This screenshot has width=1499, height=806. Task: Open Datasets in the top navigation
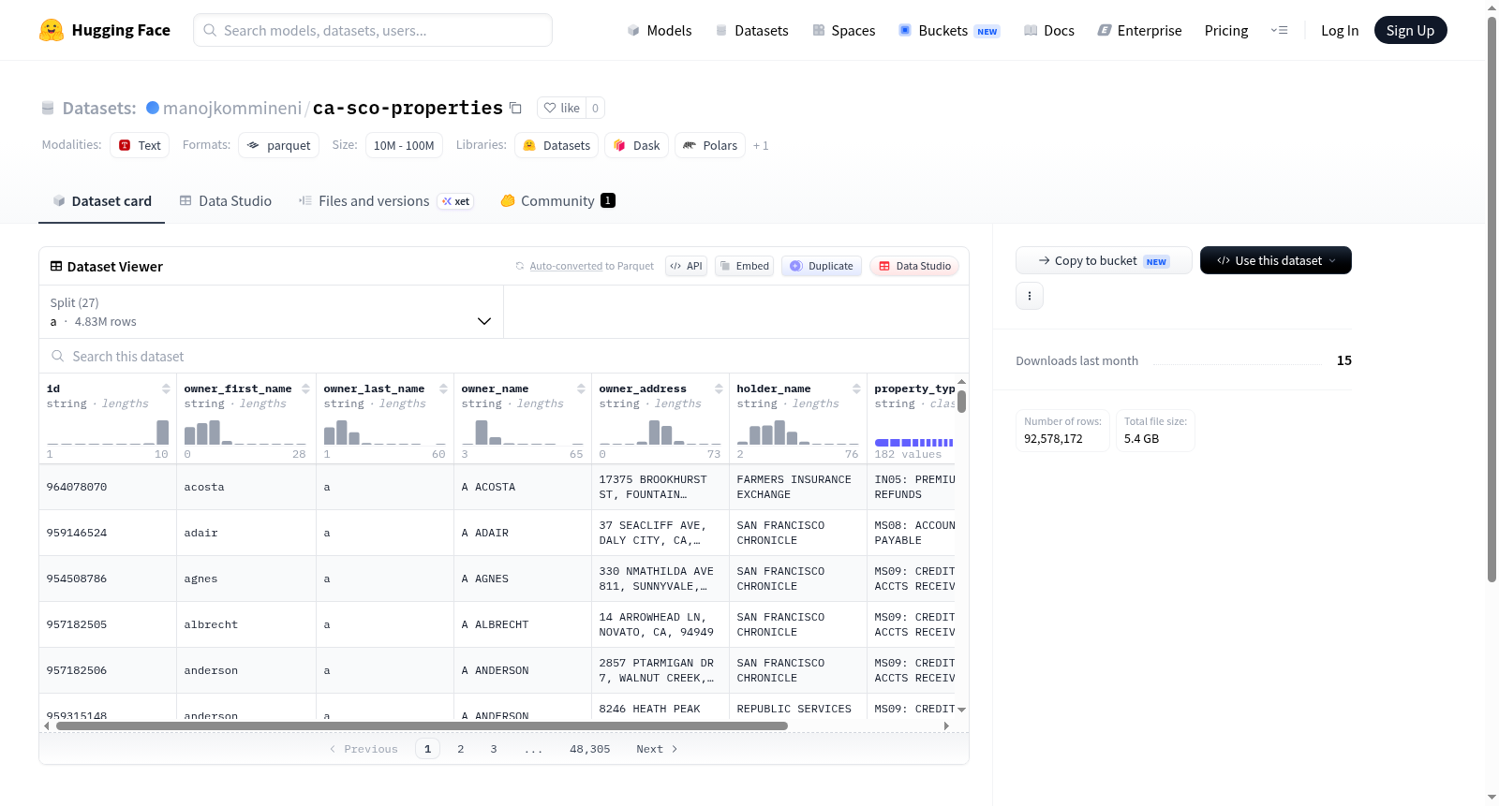(752, 30)
